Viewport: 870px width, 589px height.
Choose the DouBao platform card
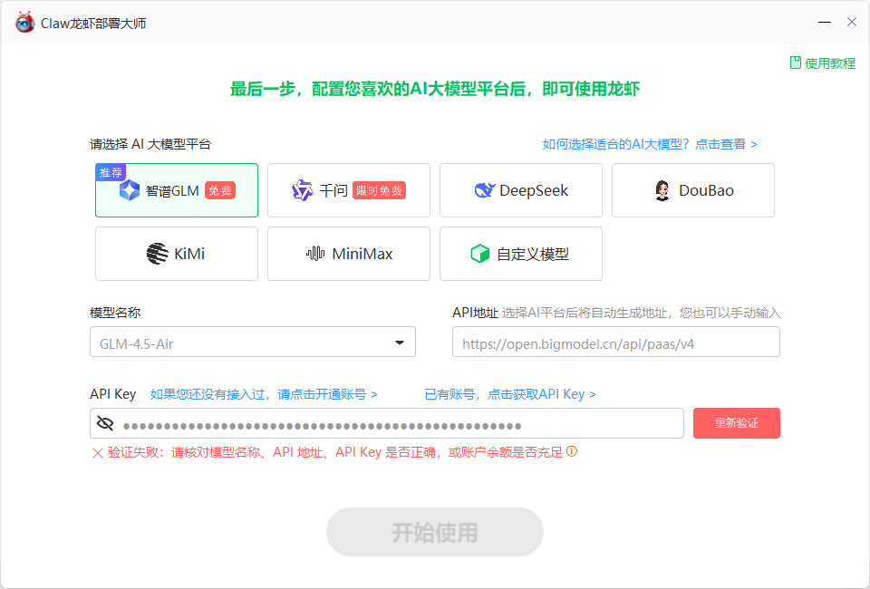coord(693,190)
